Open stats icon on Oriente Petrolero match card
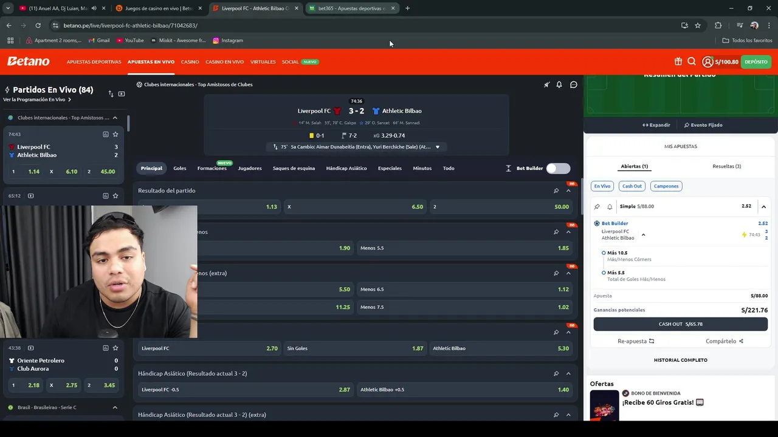 point(106,348)
